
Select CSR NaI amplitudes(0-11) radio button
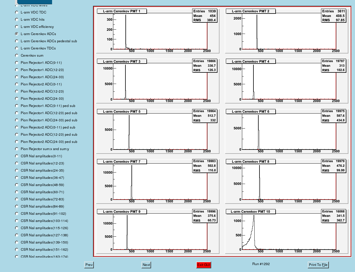coord(17,156)
